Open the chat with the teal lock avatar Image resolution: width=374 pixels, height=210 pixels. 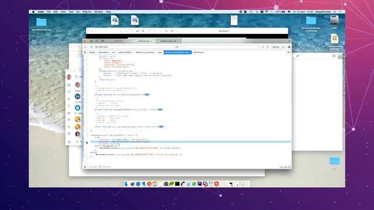tap(77, 108)
